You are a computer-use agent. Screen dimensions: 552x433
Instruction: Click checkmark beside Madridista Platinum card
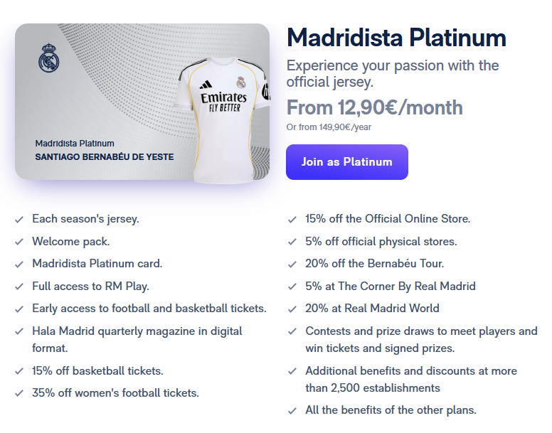point(19,264)
